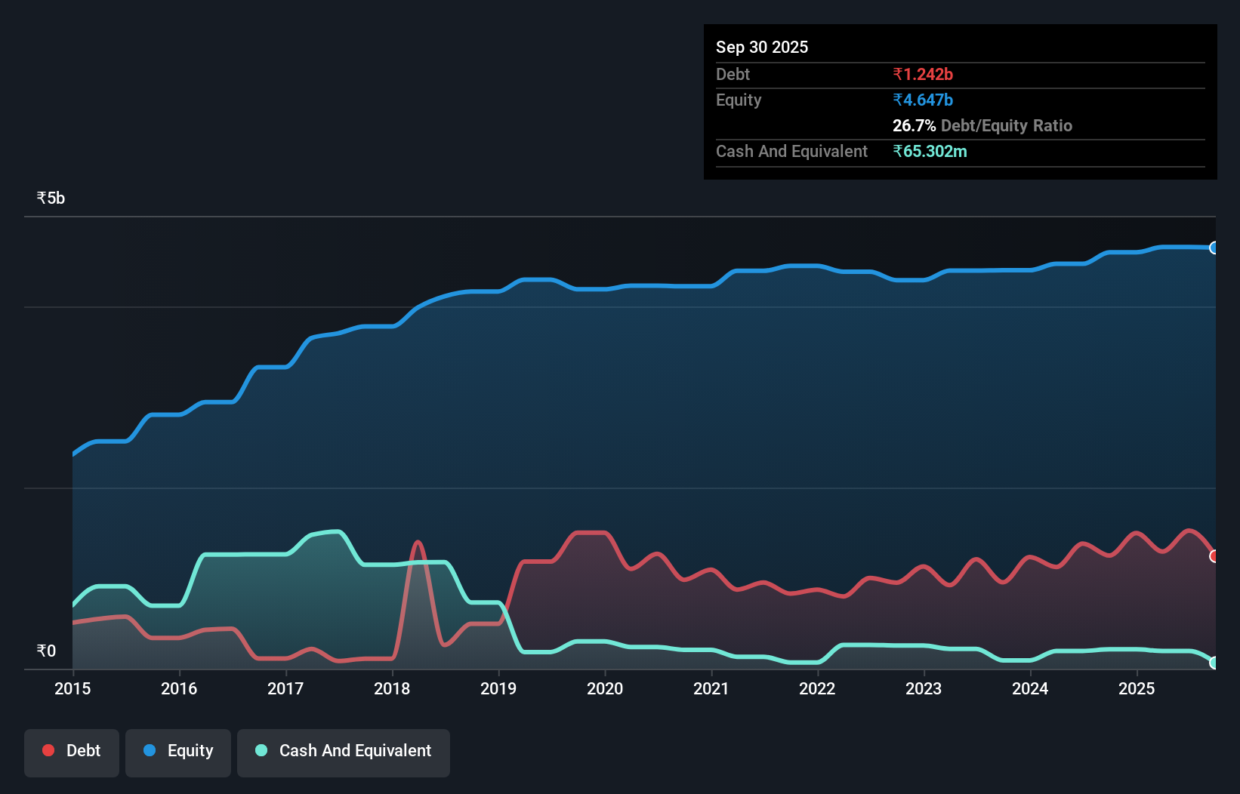Viewport: 1240px width, 794px height.
Task: Expand the Sep 30 2025 tooltip panel
Action: tap(762, 47)
